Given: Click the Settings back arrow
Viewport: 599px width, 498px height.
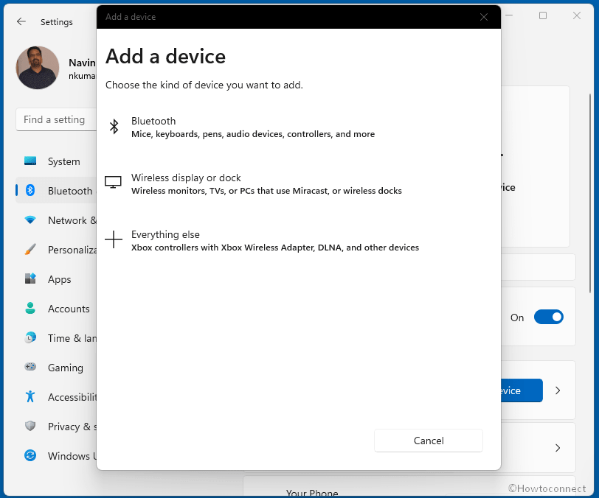Looking at the screenshot, I should click(21, 22).
